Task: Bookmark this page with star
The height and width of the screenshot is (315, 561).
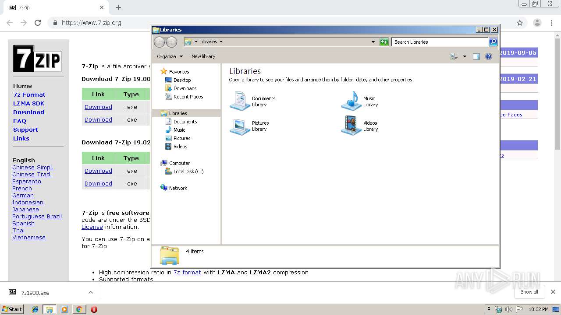Action: coord(520,23)
